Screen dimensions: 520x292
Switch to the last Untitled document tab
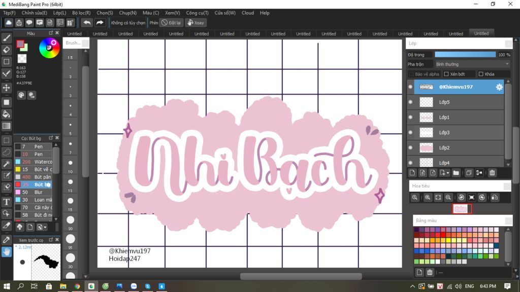pos(481,33)
